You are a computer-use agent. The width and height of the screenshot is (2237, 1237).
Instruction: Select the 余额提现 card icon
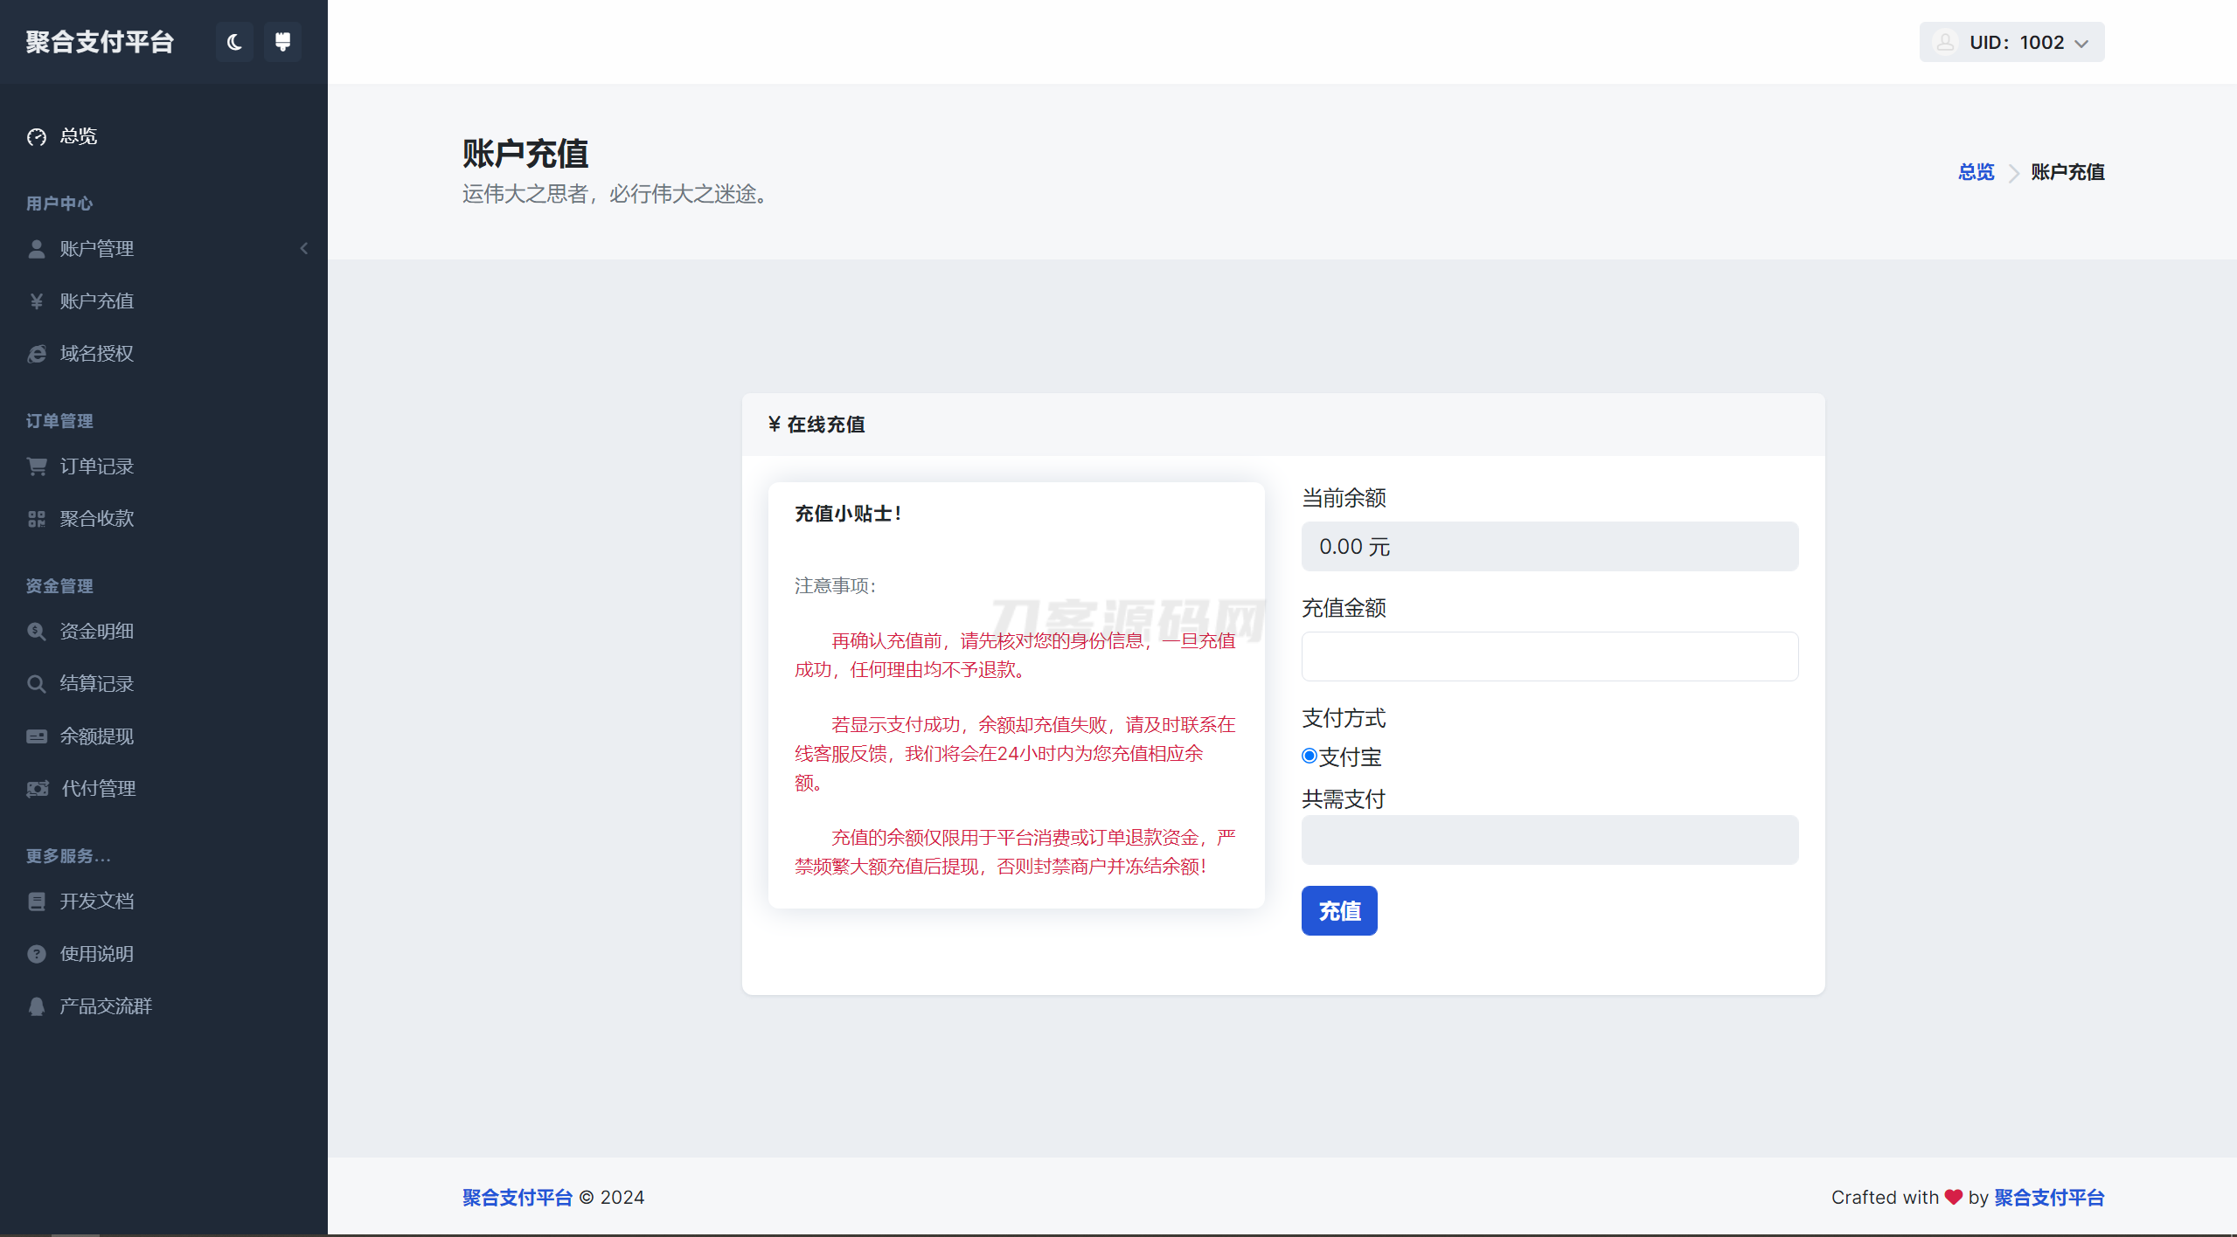pyautogui.click(x=36, y=736)
